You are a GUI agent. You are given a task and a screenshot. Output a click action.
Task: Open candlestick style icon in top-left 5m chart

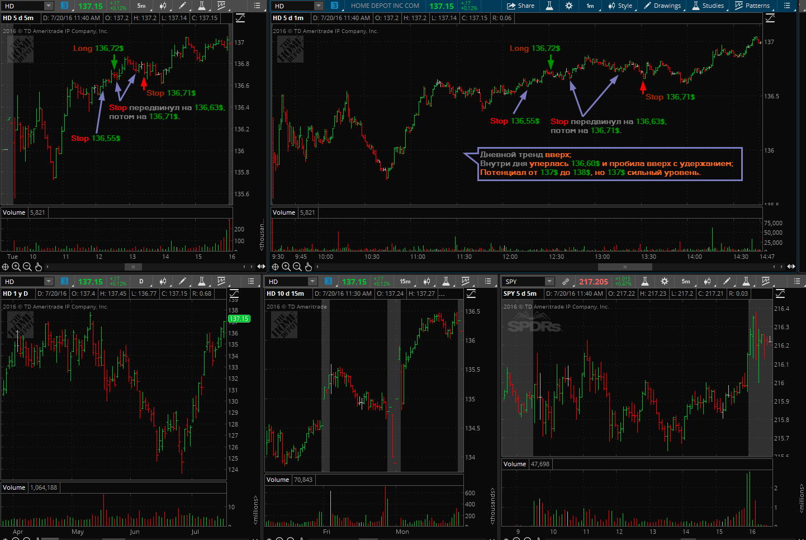pos(163,6)
